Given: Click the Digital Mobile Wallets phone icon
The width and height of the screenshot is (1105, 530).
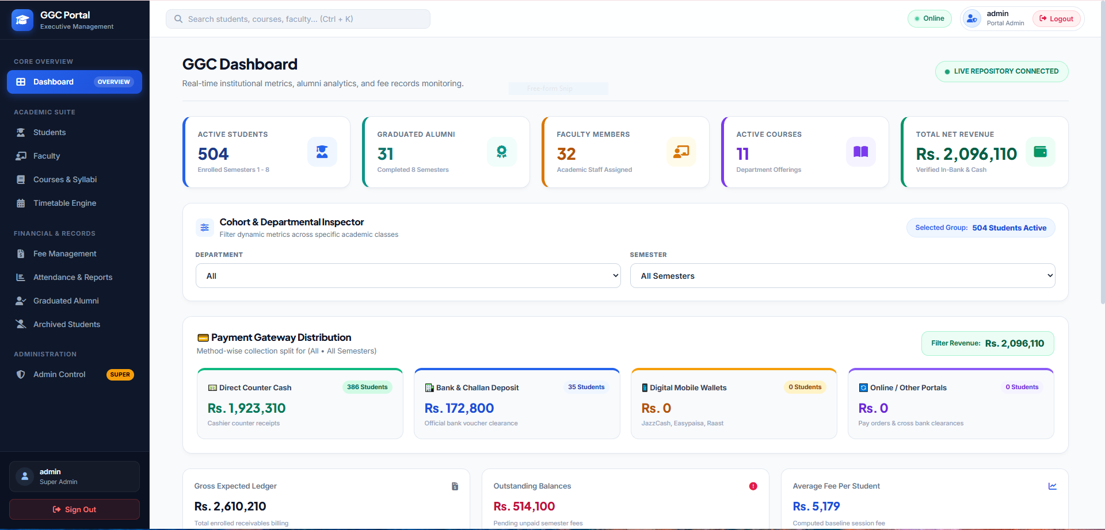Looking at the screenshot, I should (x=645, y=388).
